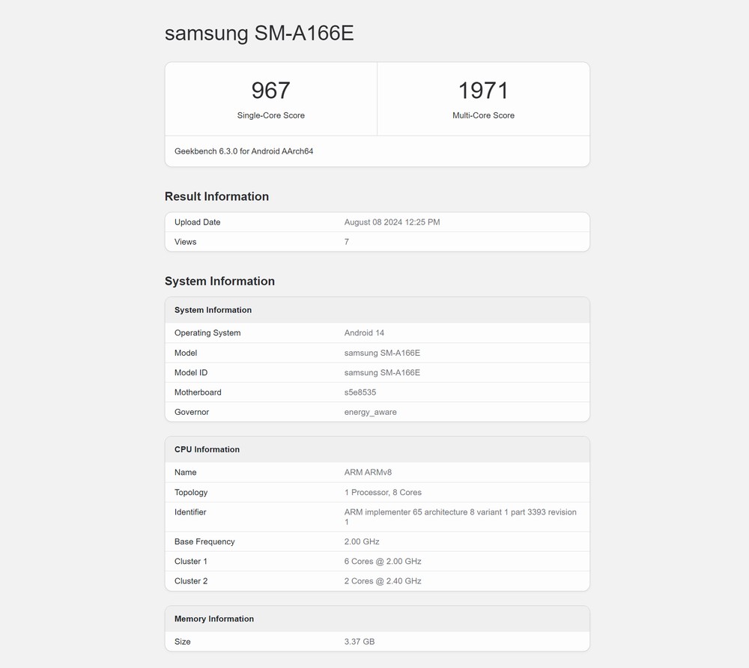The width and height of the screenshot is (749, 668).
Task: Click the "Size" label under Memory Information
Action: [183, 642]
